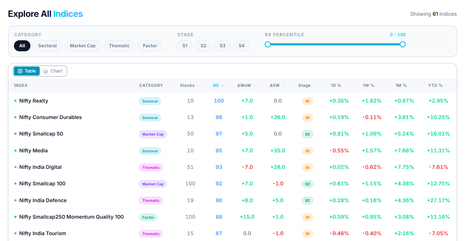Click the 'Showing 61 indices' count text
The width and height of the screenshot is (468, 241).
point(434,14)
